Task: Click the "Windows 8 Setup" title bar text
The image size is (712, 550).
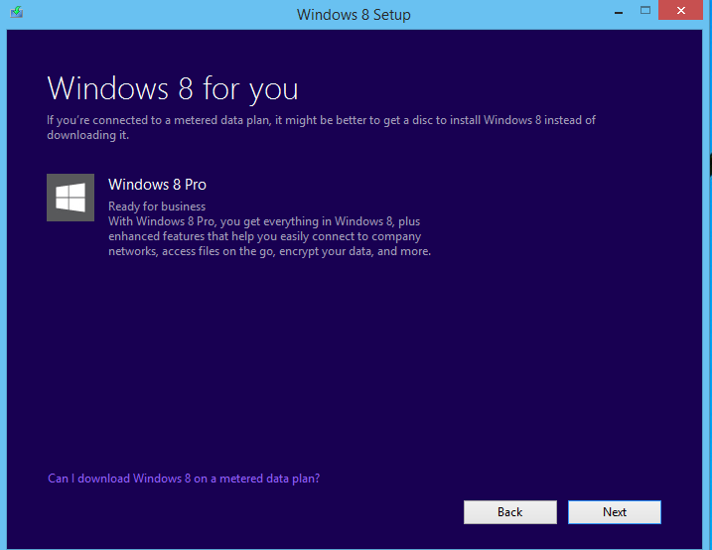Action: (353, 14)
